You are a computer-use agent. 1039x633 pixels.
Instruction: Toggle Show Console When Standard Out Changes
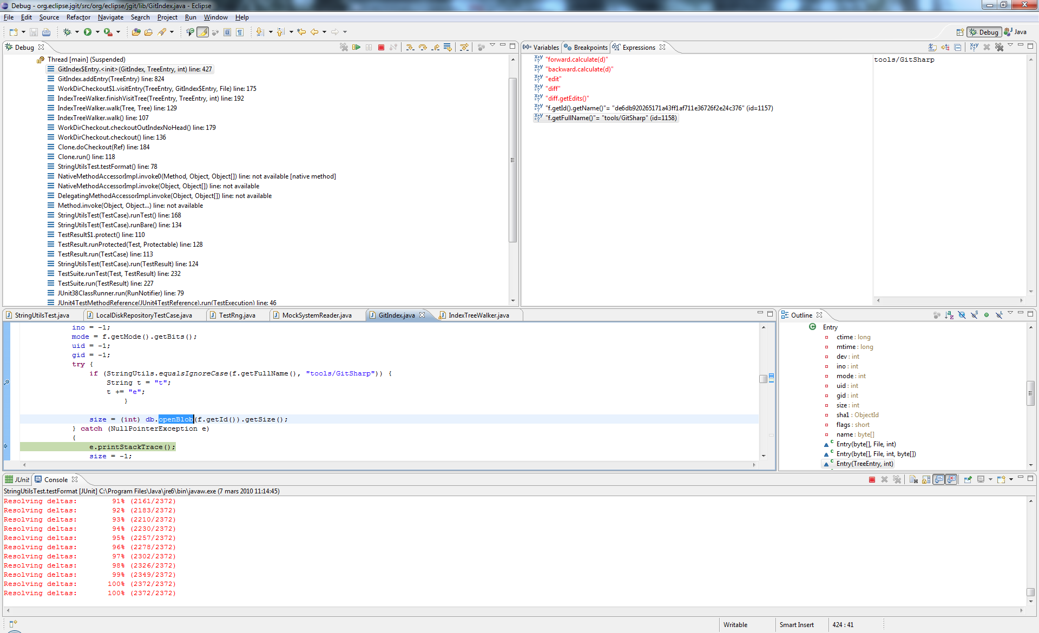939,480
